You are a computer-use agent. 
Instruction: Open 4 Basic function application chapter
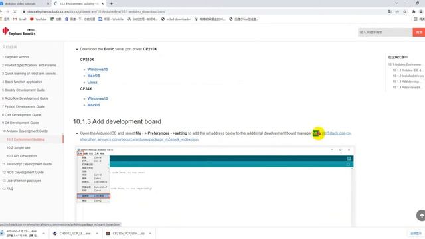pyautogui.click(x=22, y=82)
